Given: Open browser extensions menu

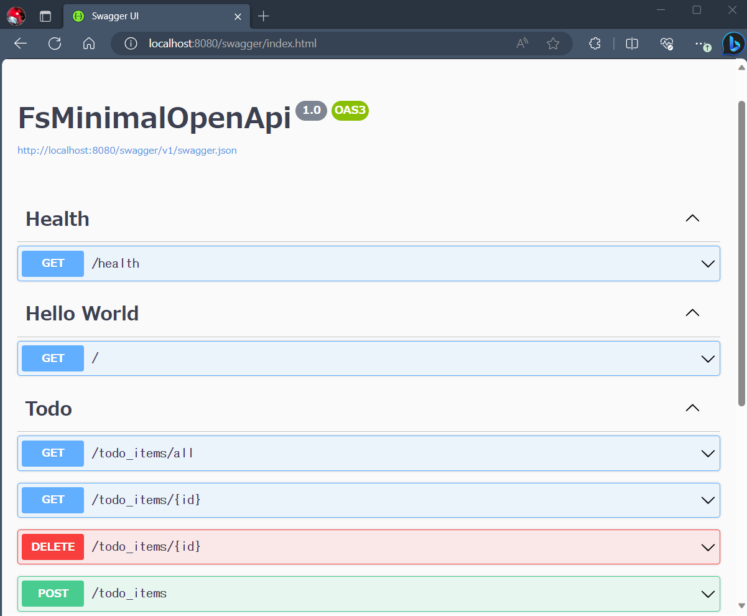Looking at the screenshot, I should [x=595, y=44].
